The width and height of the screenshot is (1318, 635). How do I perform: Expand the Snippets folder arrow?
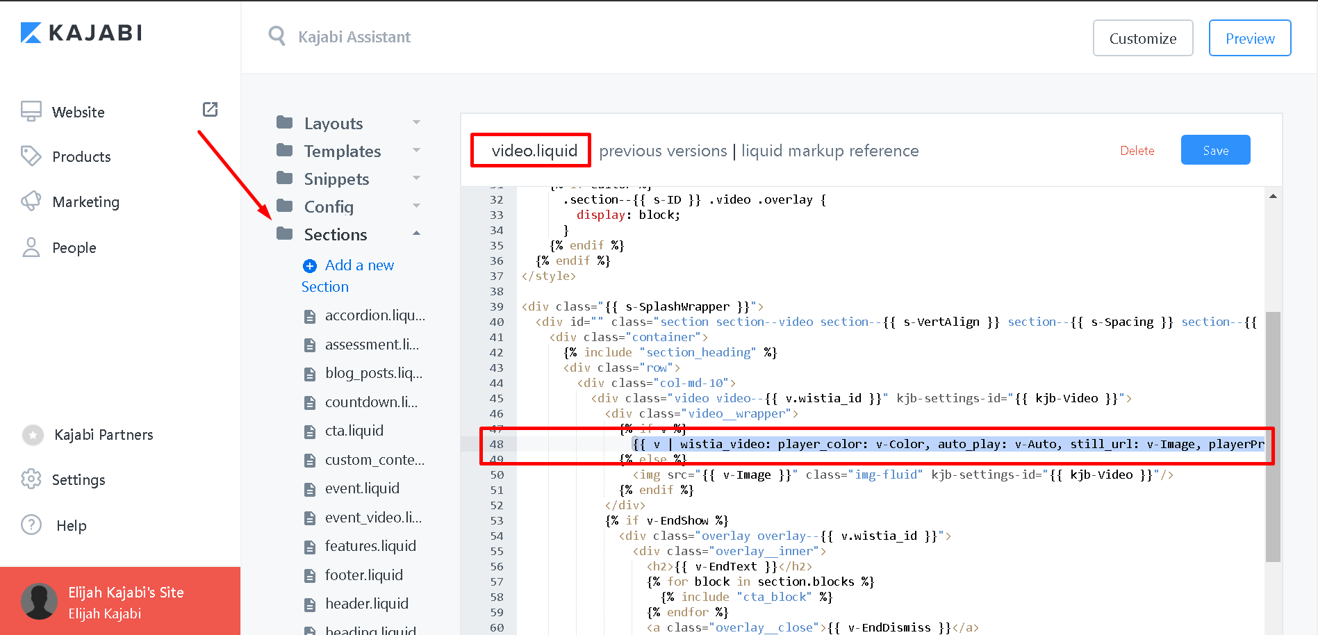coord(416,178)
